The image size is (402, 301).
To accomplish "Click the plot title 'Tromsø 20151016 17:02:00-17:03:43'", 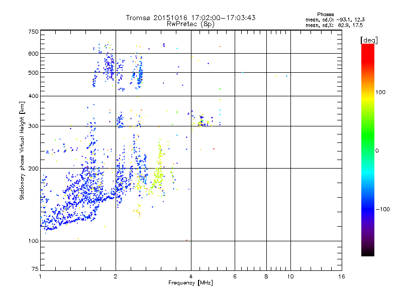I will [190, 18].
